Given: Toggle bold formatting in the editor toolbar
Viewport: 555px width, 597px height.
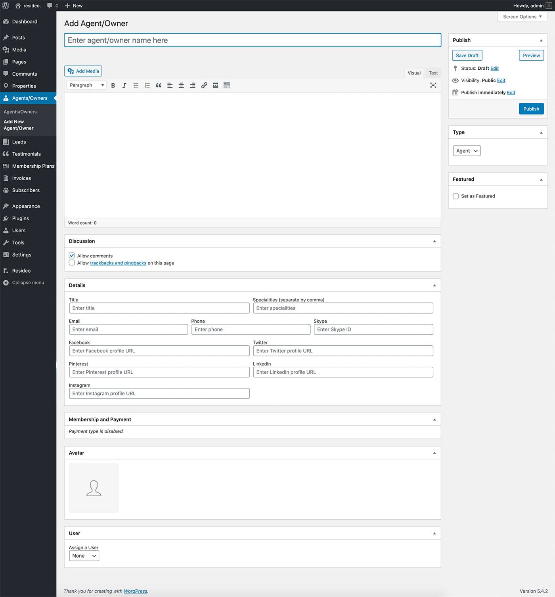Looking at the screenshot, I should [113, 85].
